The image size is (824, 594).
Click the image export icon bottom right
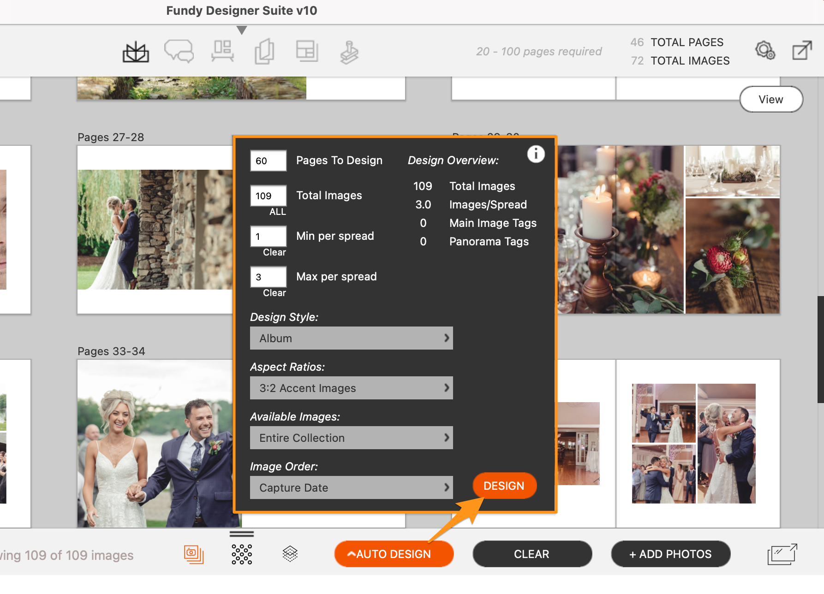pyautogui.click(x=782, y=554)
